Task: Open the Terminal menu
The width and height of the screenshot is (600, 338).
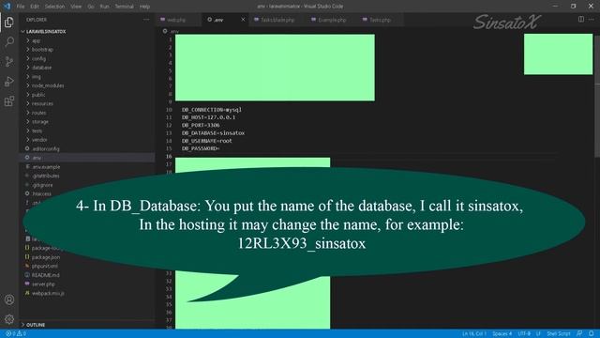Action: 125,7
